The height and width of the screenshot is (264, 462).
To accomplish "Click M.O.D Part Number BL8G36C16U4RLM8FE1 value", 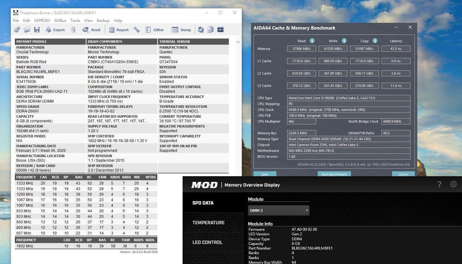I will point(312,248).
